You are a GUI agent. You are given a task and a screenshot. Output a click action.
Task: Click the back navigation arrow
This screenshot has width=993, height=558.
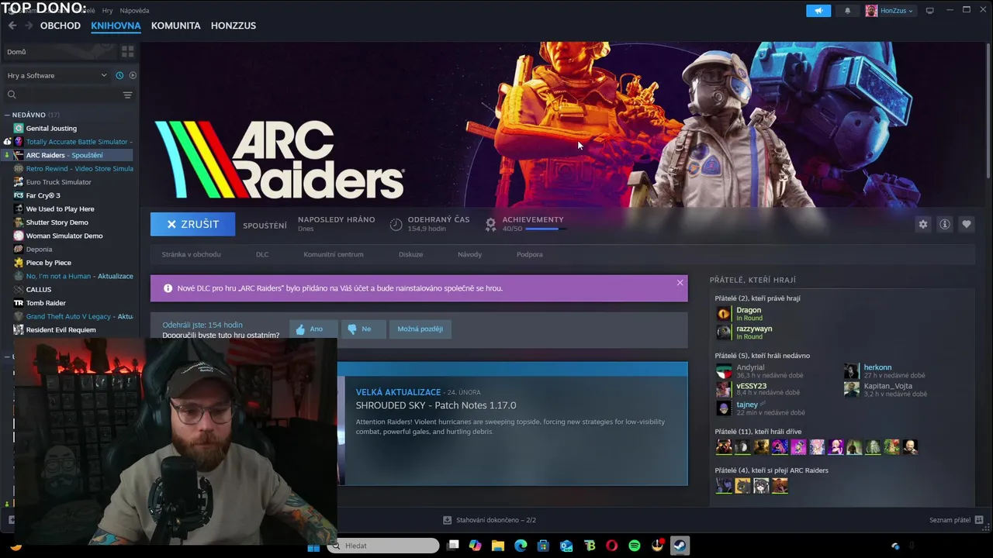point(12,26)
